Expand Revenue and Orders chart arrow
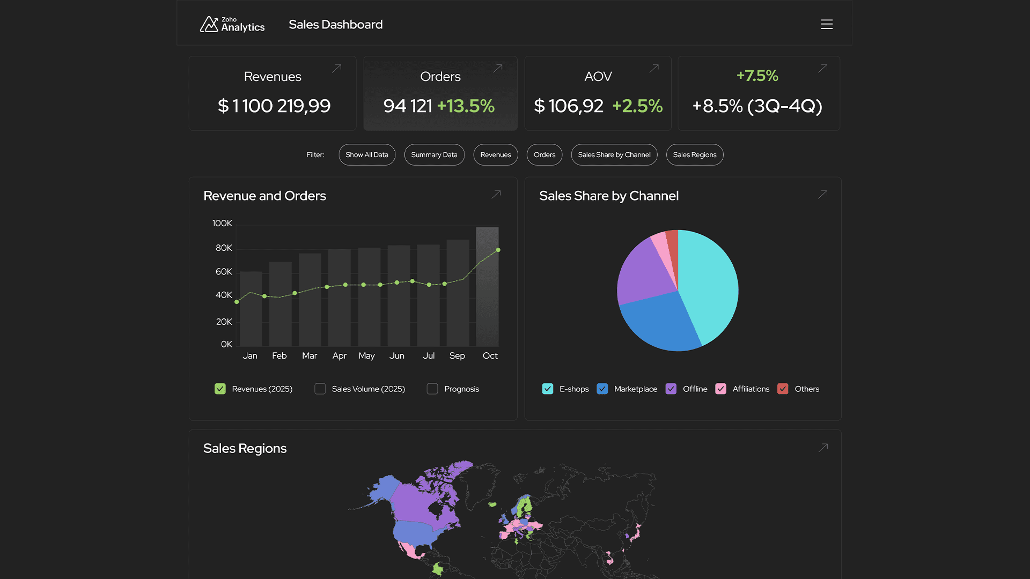Image resolution: width=1030 pixels, height=579 pixels. pyautogui.click(x=496, y=194)
